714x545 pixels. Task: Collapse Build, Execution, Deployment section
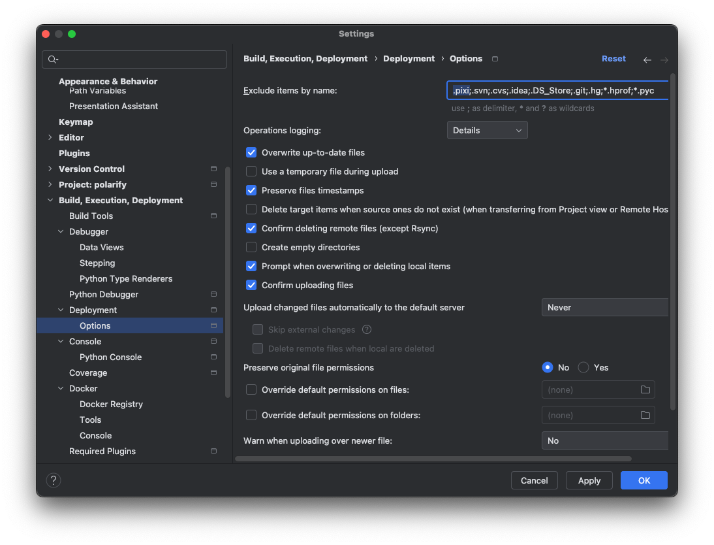(50, 200)
